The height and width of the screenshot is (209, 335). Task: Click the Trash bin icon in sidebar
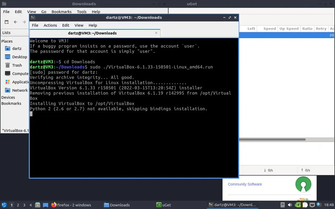pos(8,65)
